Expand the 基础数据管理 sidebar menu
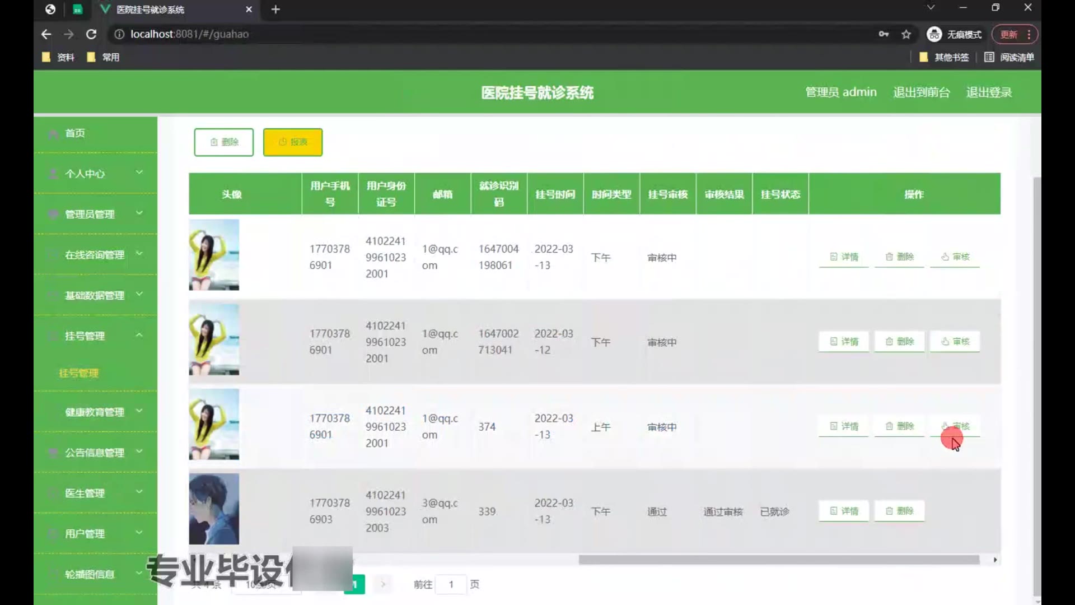Screen dimensions: 1075x605 pyautogui.click(x=95, y=295)
